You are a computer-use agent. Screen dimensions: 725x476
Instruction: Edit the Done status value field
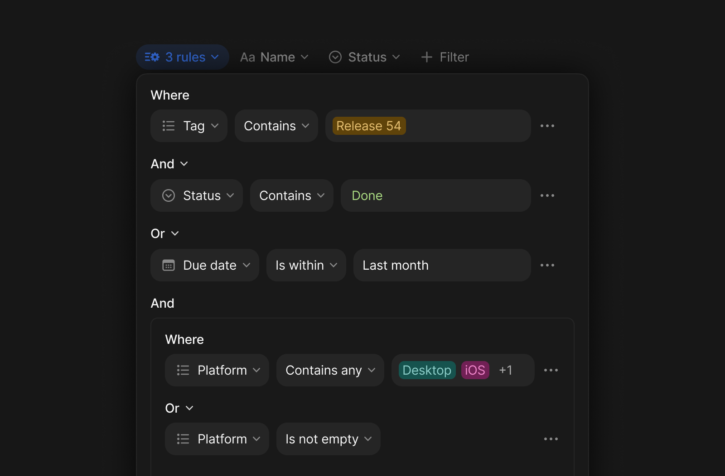tap(435, 195)
